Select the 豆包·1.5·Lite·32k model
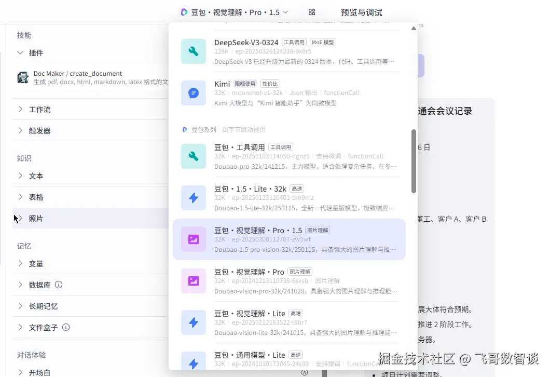Image resolution: width=550 pixels, height=377 pixels. [x=290, y=198]
